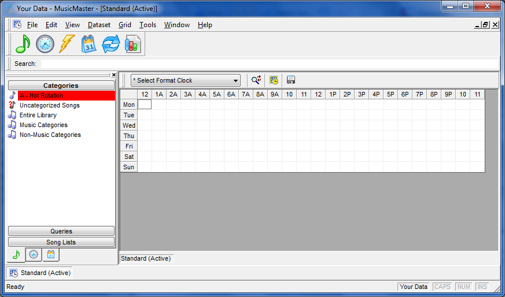Switch to the calendar tab in left panel
The width and height of the screenshot is (505, 297).
pos(51,254)
